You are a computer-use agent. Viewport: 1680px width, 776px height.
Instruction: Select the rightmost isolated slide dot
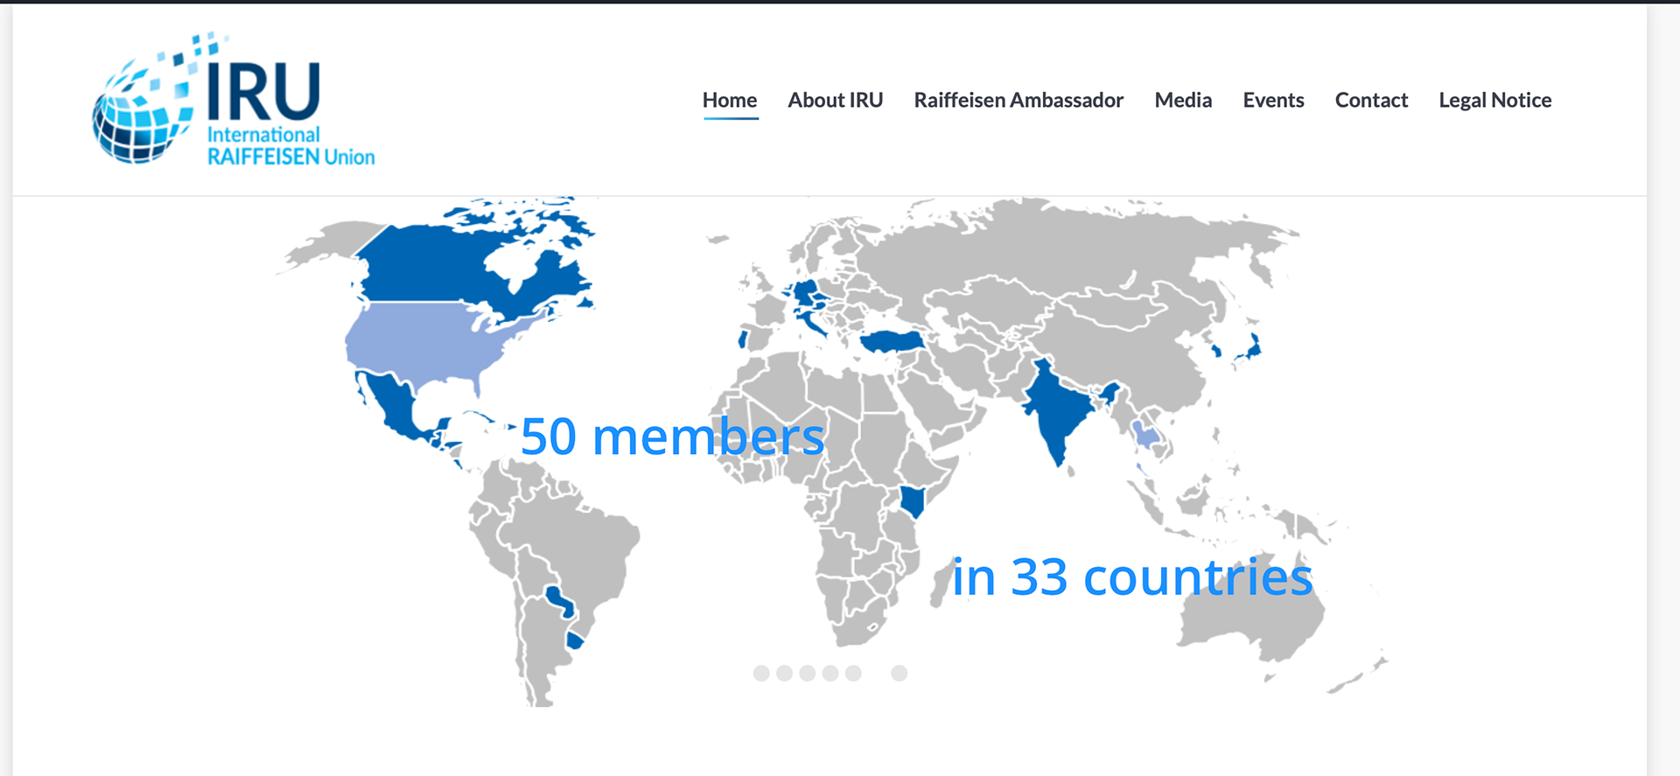(x=899, y=673)
